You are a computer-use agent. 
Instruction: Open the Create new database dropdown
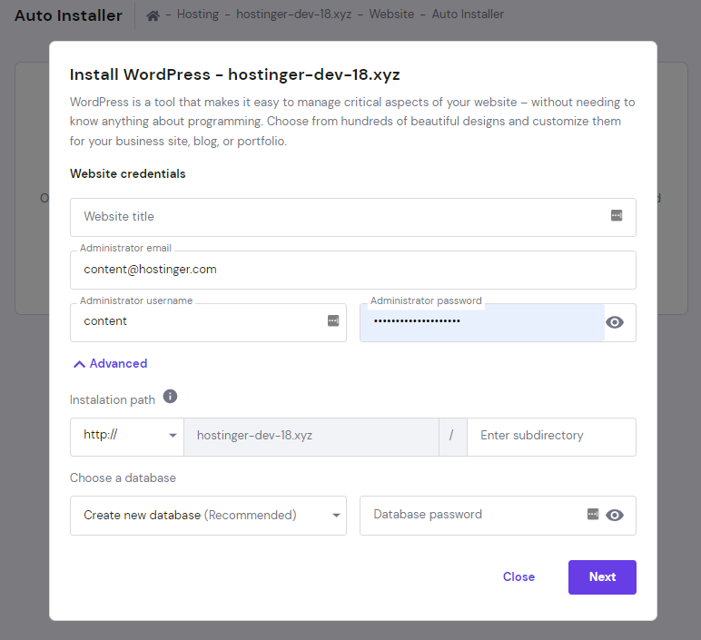208,515
